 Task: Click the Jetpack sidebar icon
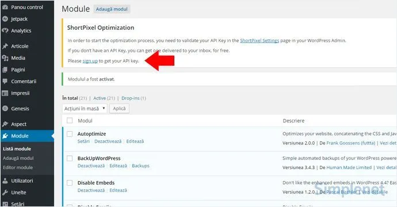pyautogui.click(x=5, y=19)
